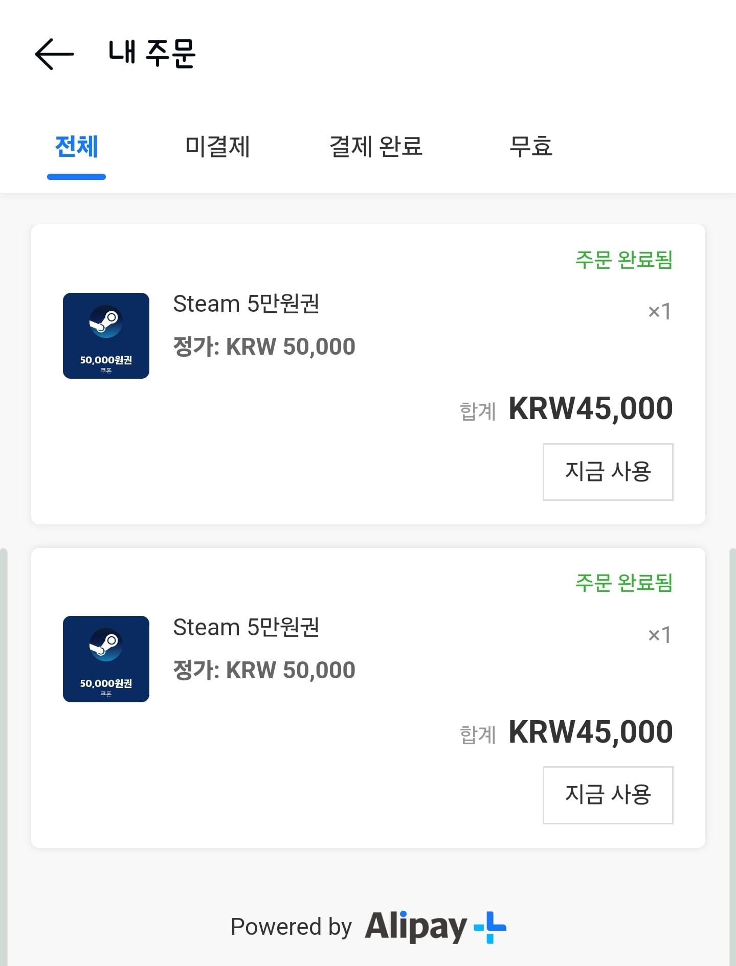Viewport: 736px width, 966px height.
Task: Go back using the arrow icon
Action: click(x=54, y=54)
